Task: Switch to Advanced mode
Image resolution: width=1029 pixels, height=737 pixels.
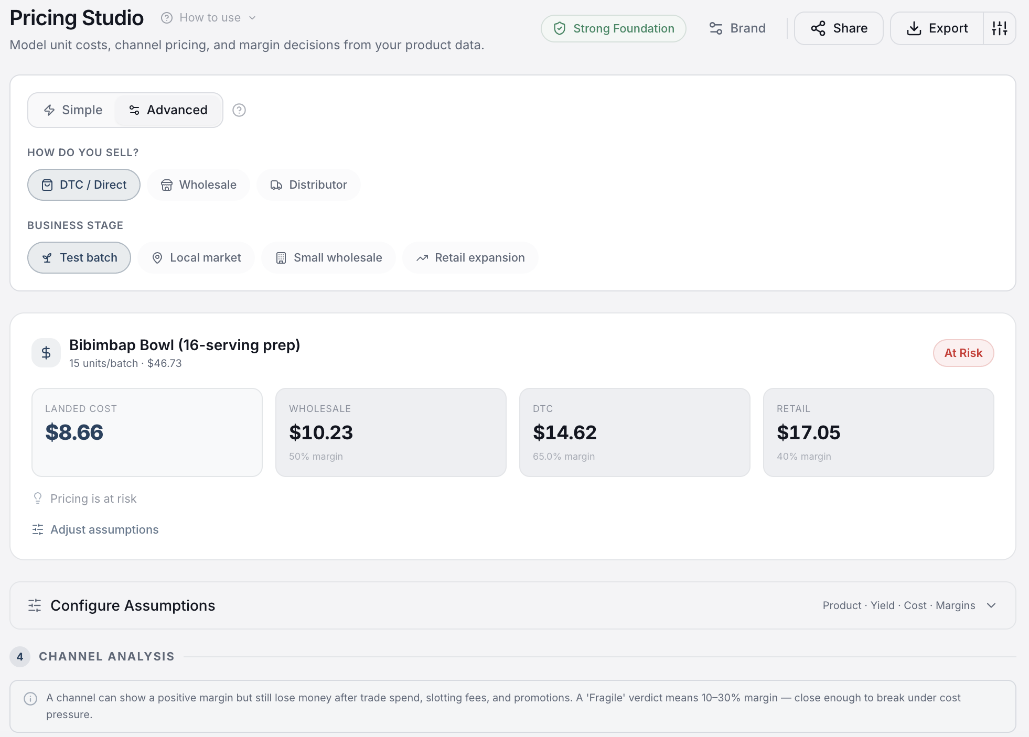Action: coord(168,110)
